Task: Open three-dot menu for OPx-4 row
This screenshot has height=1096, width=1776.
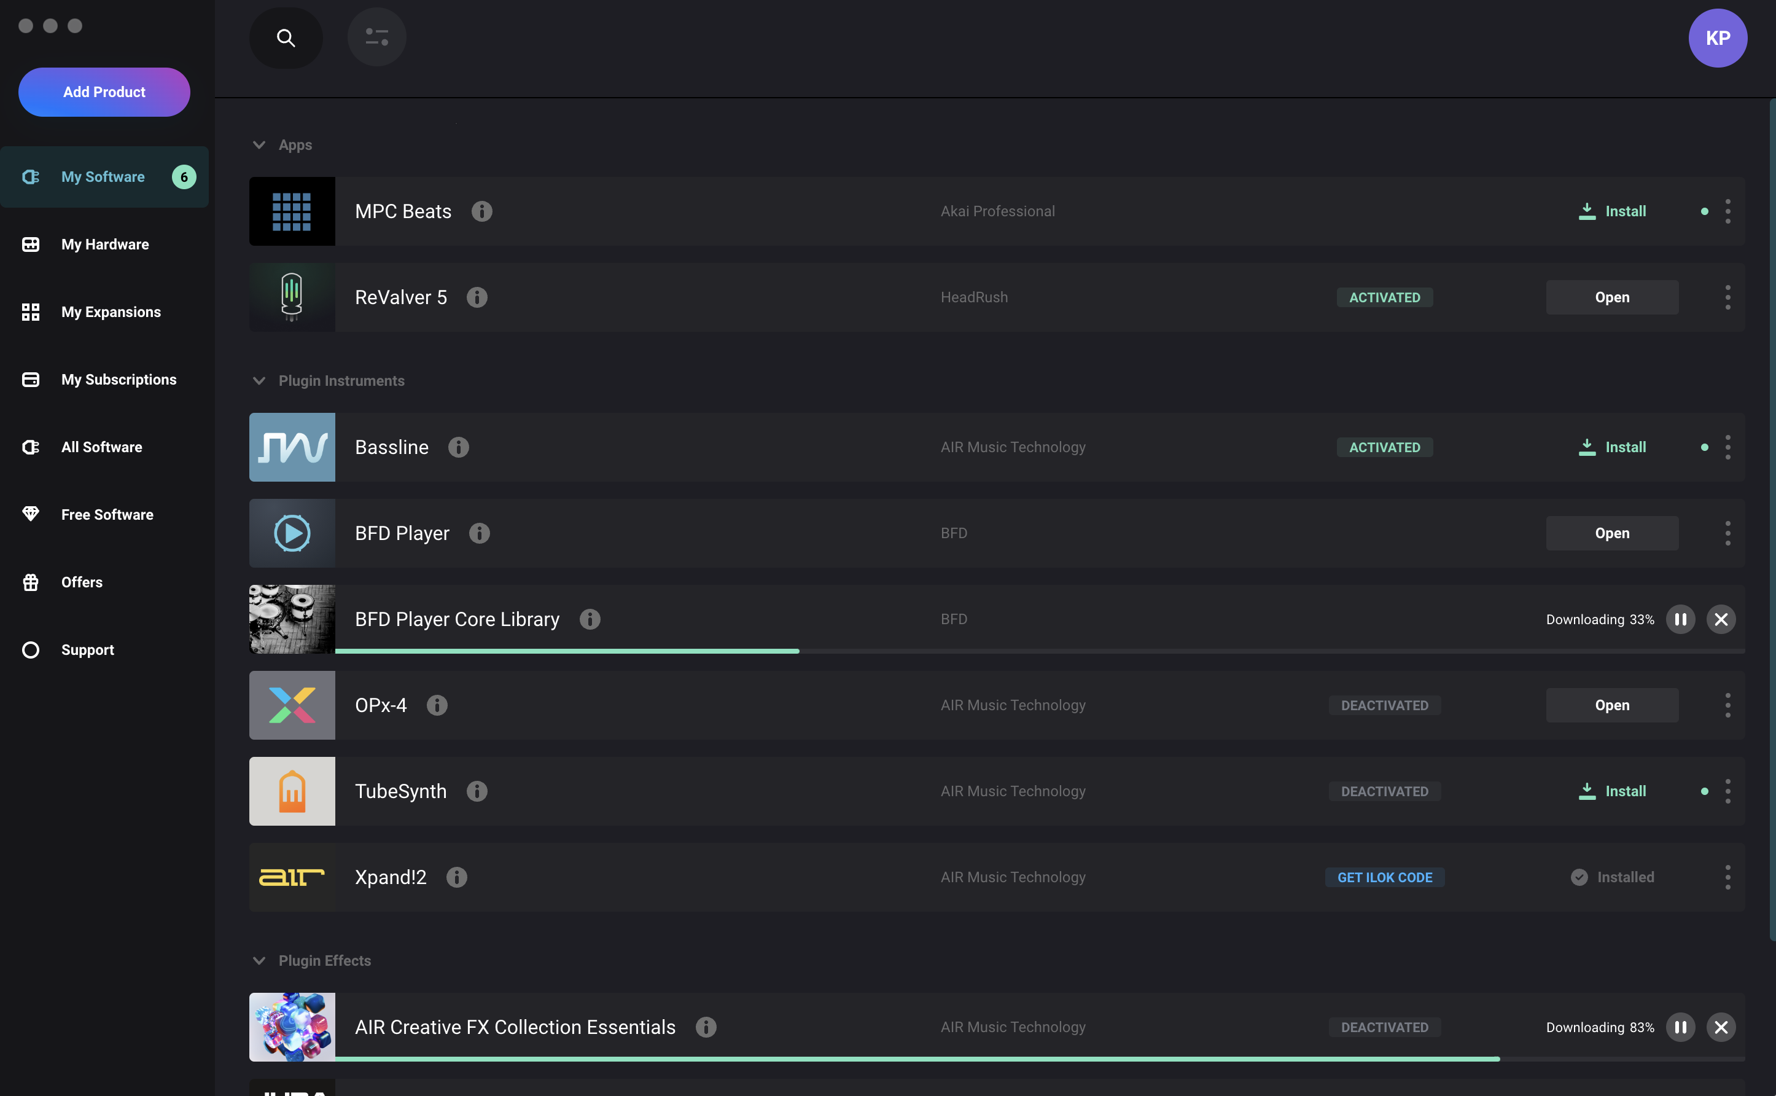Action: (1727, 705)
